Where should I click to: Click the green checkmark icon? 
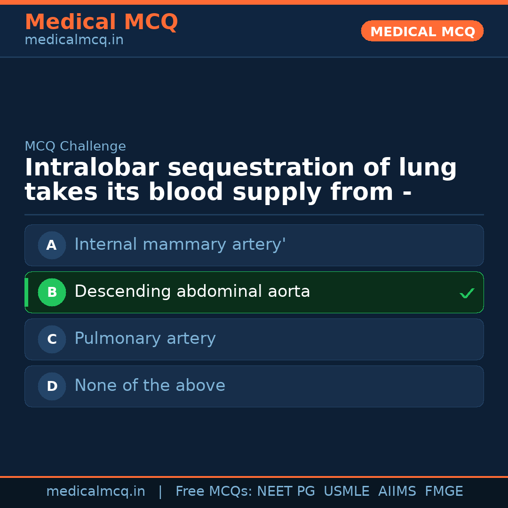coord(467,293)
